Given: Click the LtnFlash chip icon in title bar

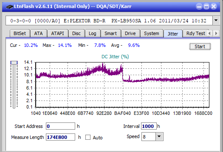Looking at the screenshot, I should click(x=9, y=7).
